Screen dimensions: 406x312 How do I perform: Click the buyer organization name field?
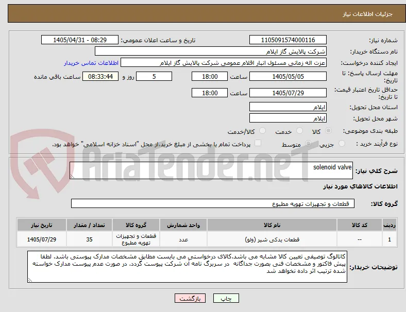[x=211, y=51]
